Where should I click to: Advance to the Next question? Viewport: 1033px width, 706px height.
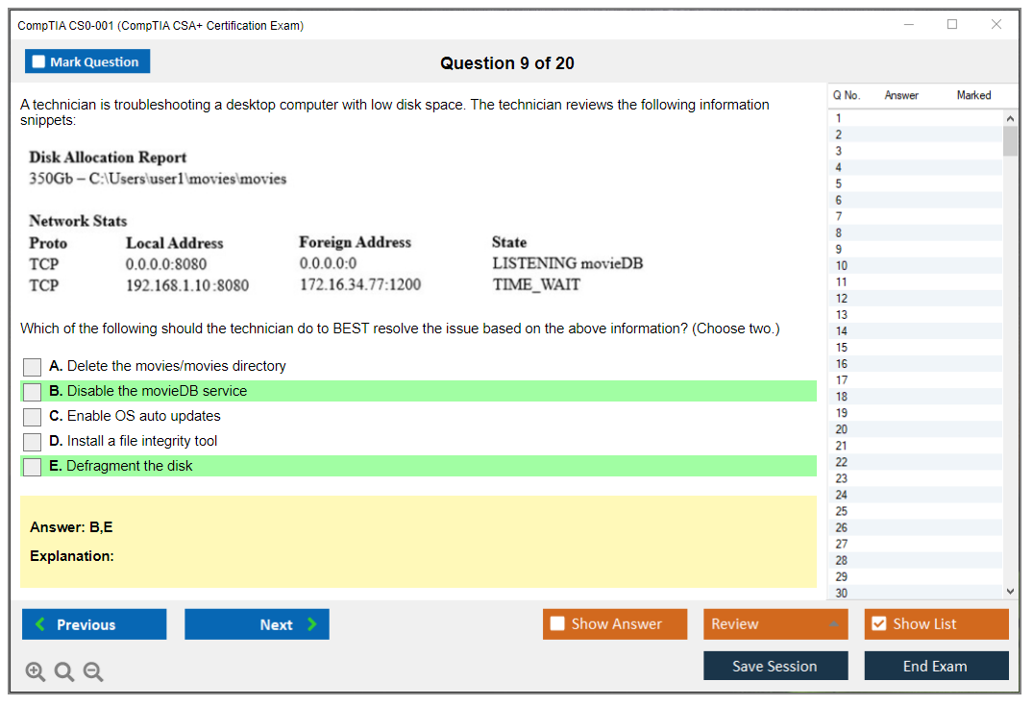pos(257,624)
